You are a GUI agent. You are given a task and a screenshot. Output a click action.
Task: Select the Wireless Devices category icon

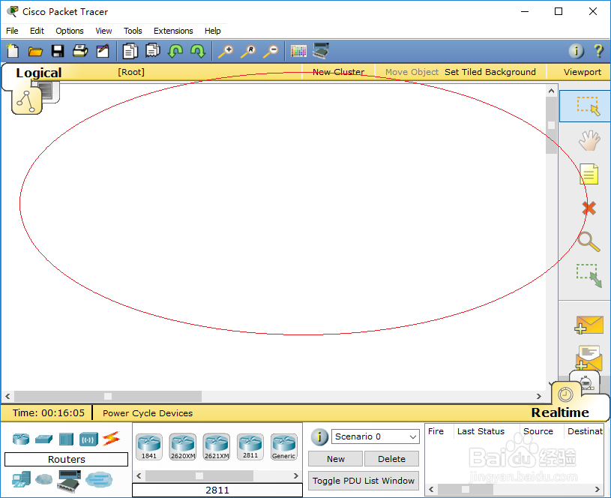[89, 439]
